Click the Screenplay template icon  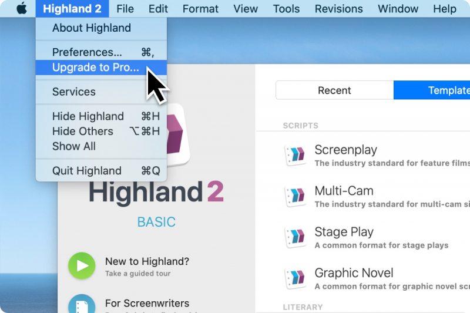click(295, 155)
